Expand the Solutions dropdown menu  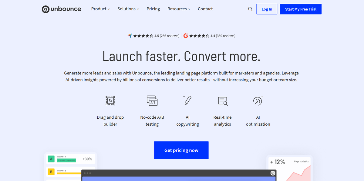128,9
